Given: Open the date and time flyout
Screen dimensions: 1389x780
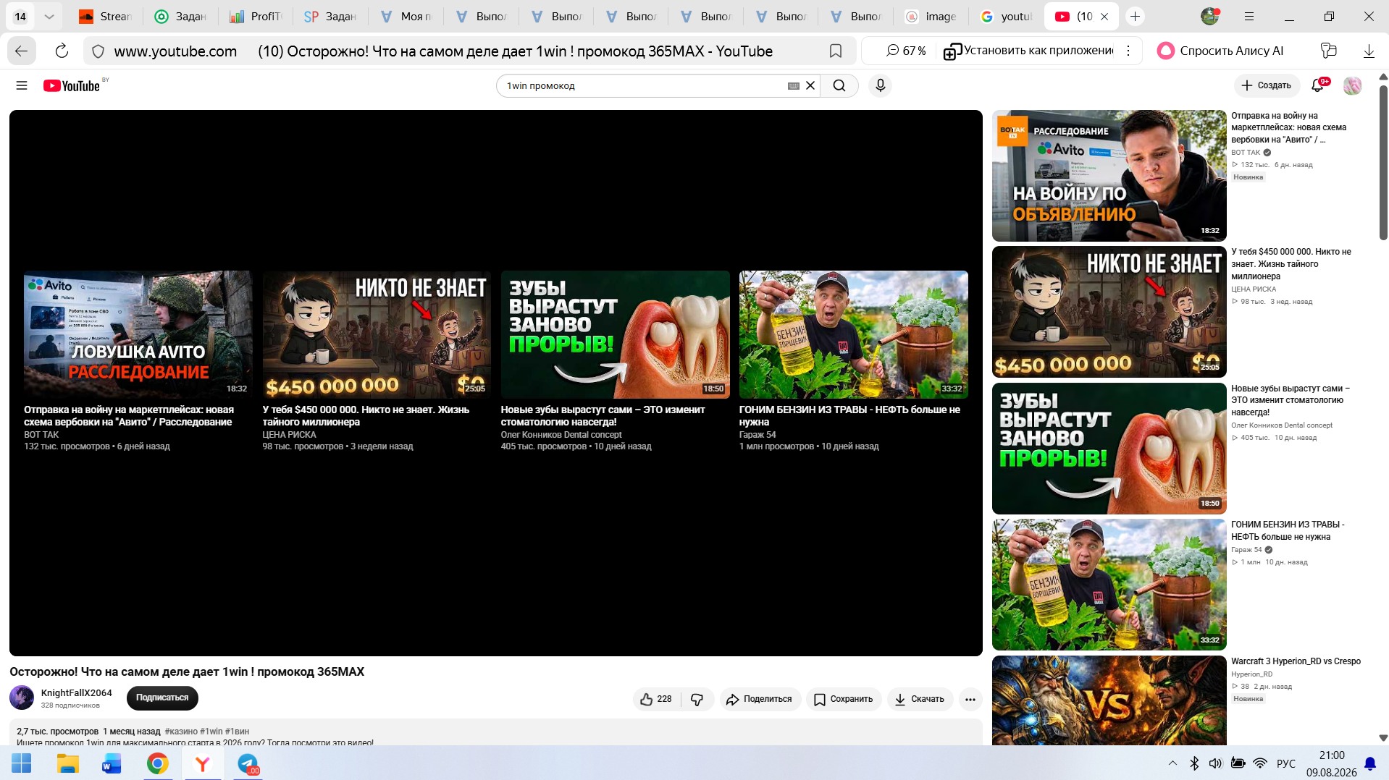Looking at the screenshot, I should [x=1332, y=763].
